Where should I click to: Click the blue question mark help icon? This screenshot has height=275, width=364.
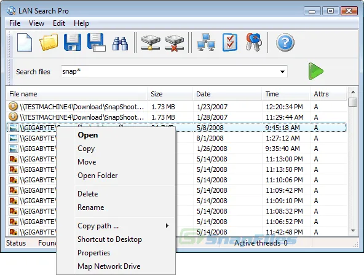coord(285,42)
